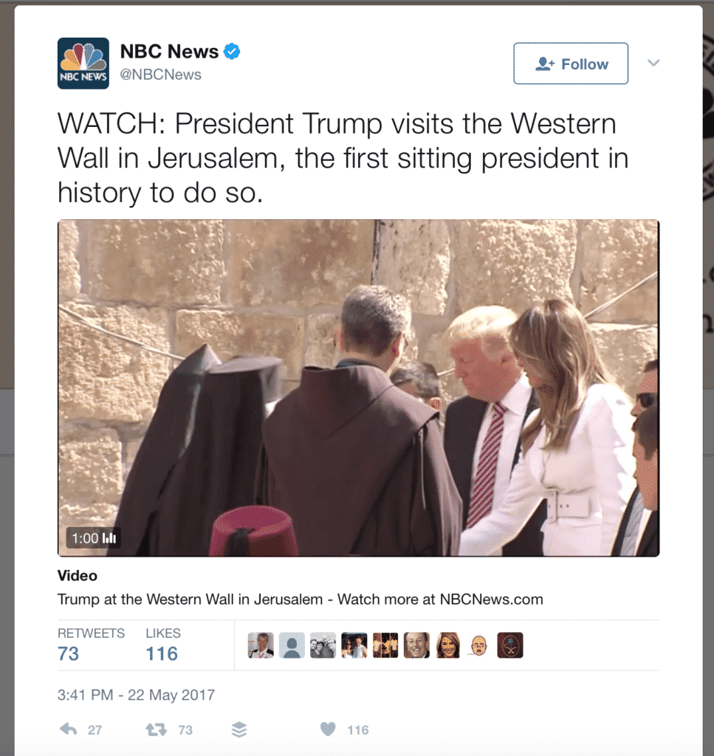This screenshot has height=756, width=714.
Task: Open the default silhouette liker avatar
Action: tap(292, 645)
